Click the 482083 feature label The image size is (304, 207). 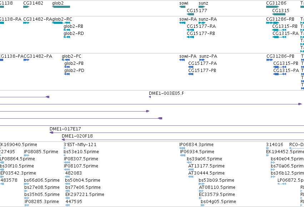pyautogui.click(x=74, y=173)
